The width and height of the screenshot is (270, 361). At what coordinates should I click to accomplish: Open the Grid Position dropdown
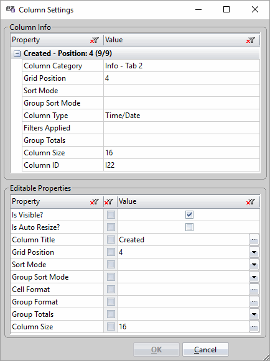pyautogui.click(x=254, y=252)
